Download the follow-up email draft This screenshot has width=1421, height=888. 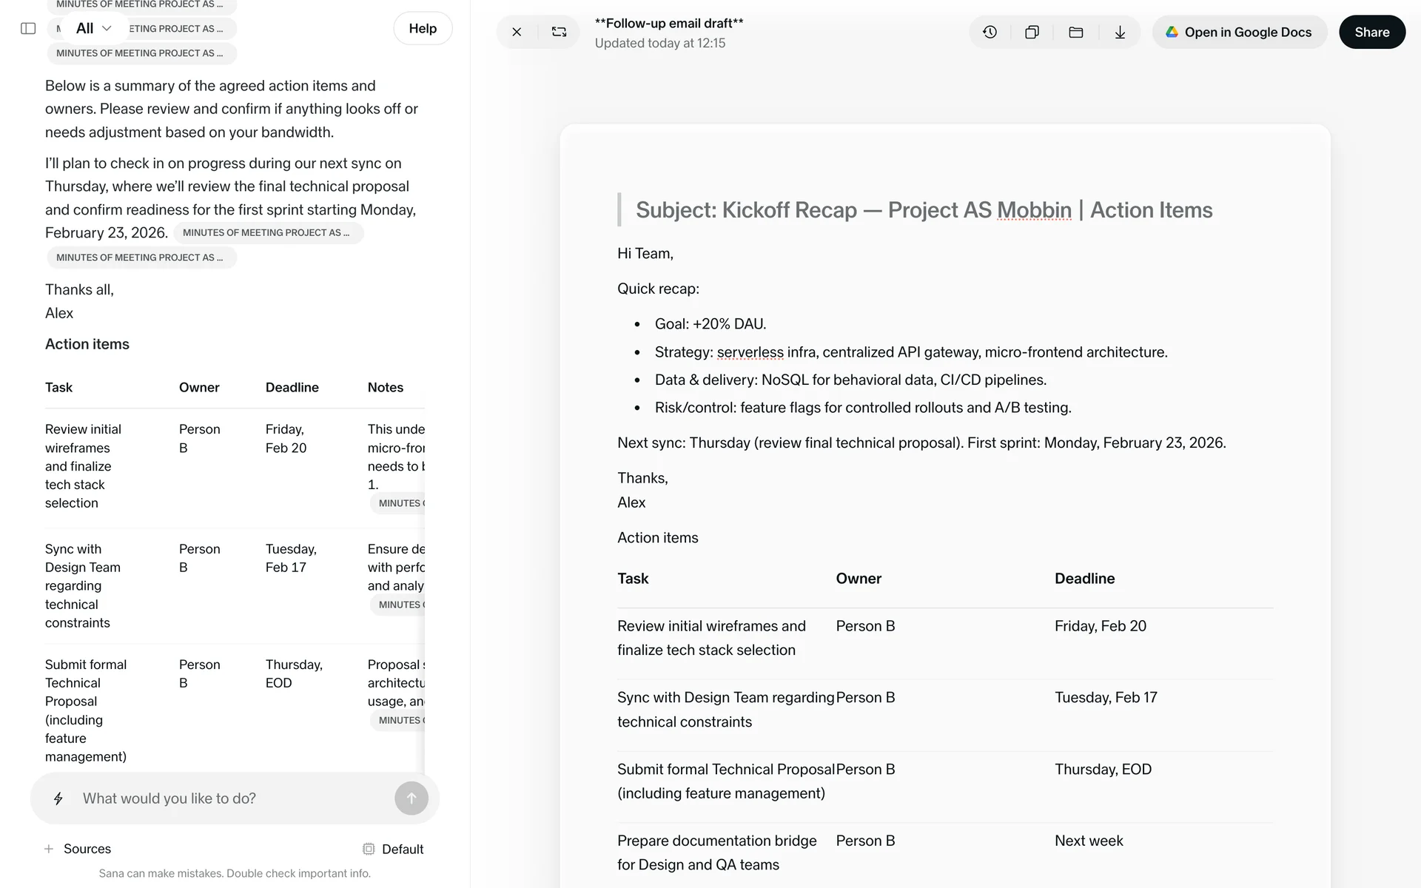1120,32
